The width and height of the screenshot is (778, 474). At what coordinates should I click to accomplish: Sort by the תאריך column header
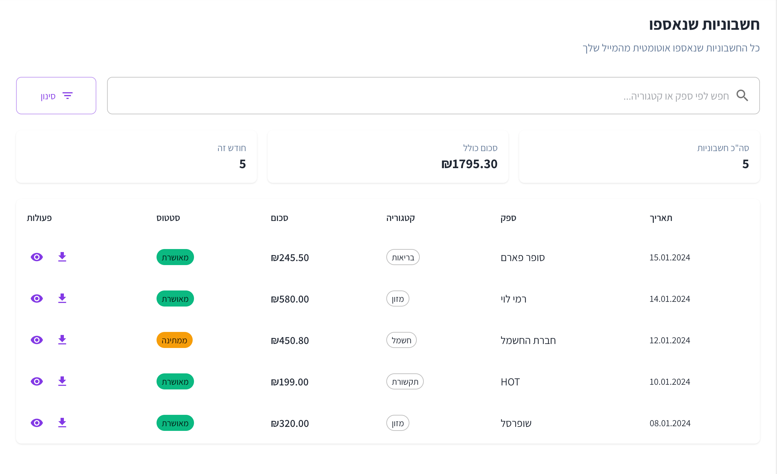coord(661,218)
